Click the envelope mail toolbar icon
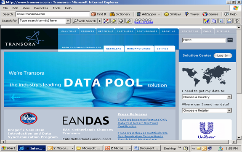The width and height of the screenshot is (242, 152). (x=229, y=21)
